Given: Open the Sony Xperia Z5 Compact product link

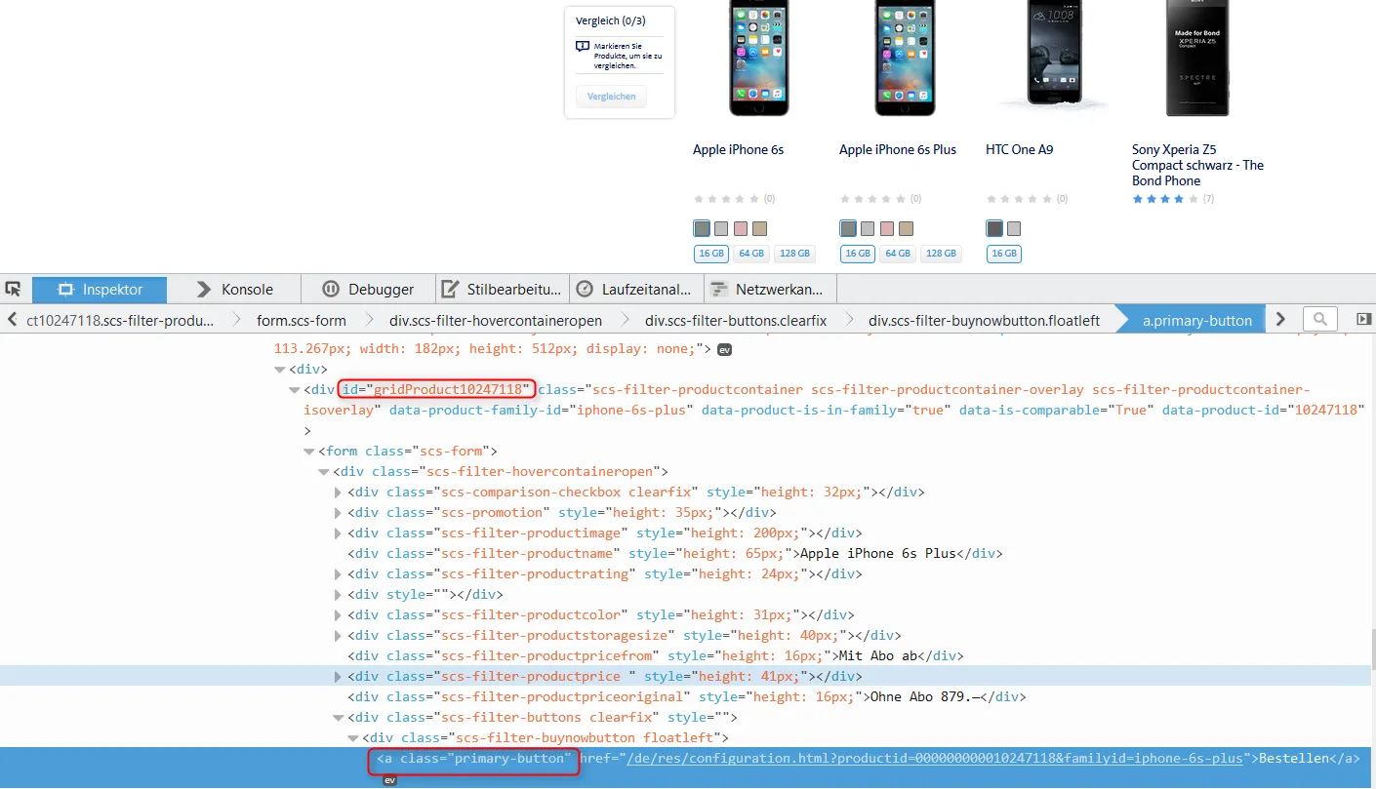Looking at the screenshot, I should tap(1197, 165).
